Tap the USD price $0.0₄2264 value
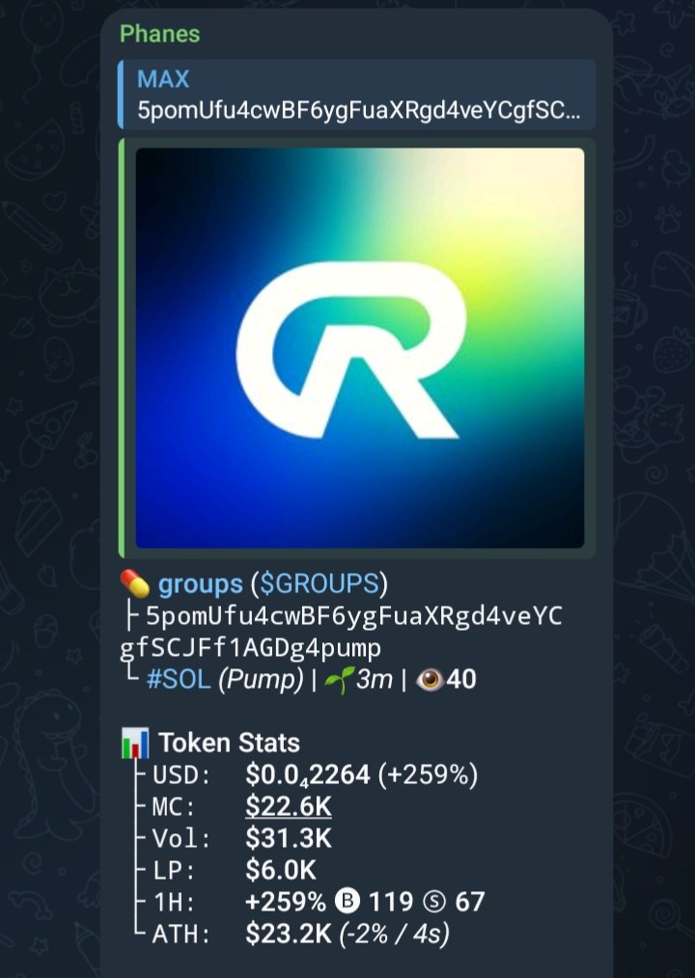Screen dimensions: 695x978 pos(308,775)
